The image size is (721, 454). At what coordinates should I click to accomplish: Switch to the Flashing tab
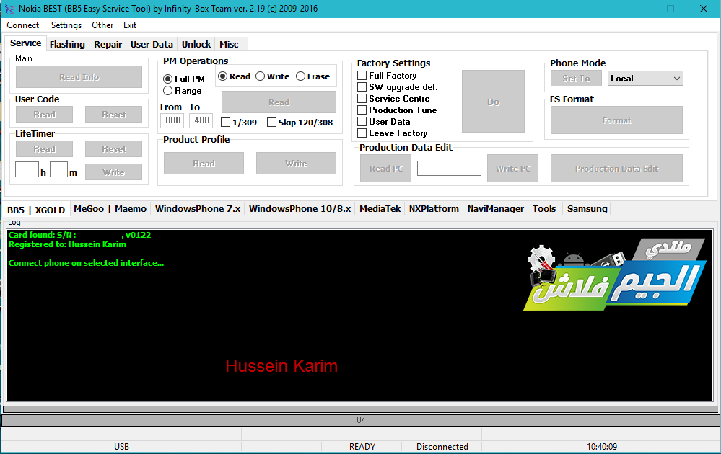pyautogui.click(x=67, y=44)
